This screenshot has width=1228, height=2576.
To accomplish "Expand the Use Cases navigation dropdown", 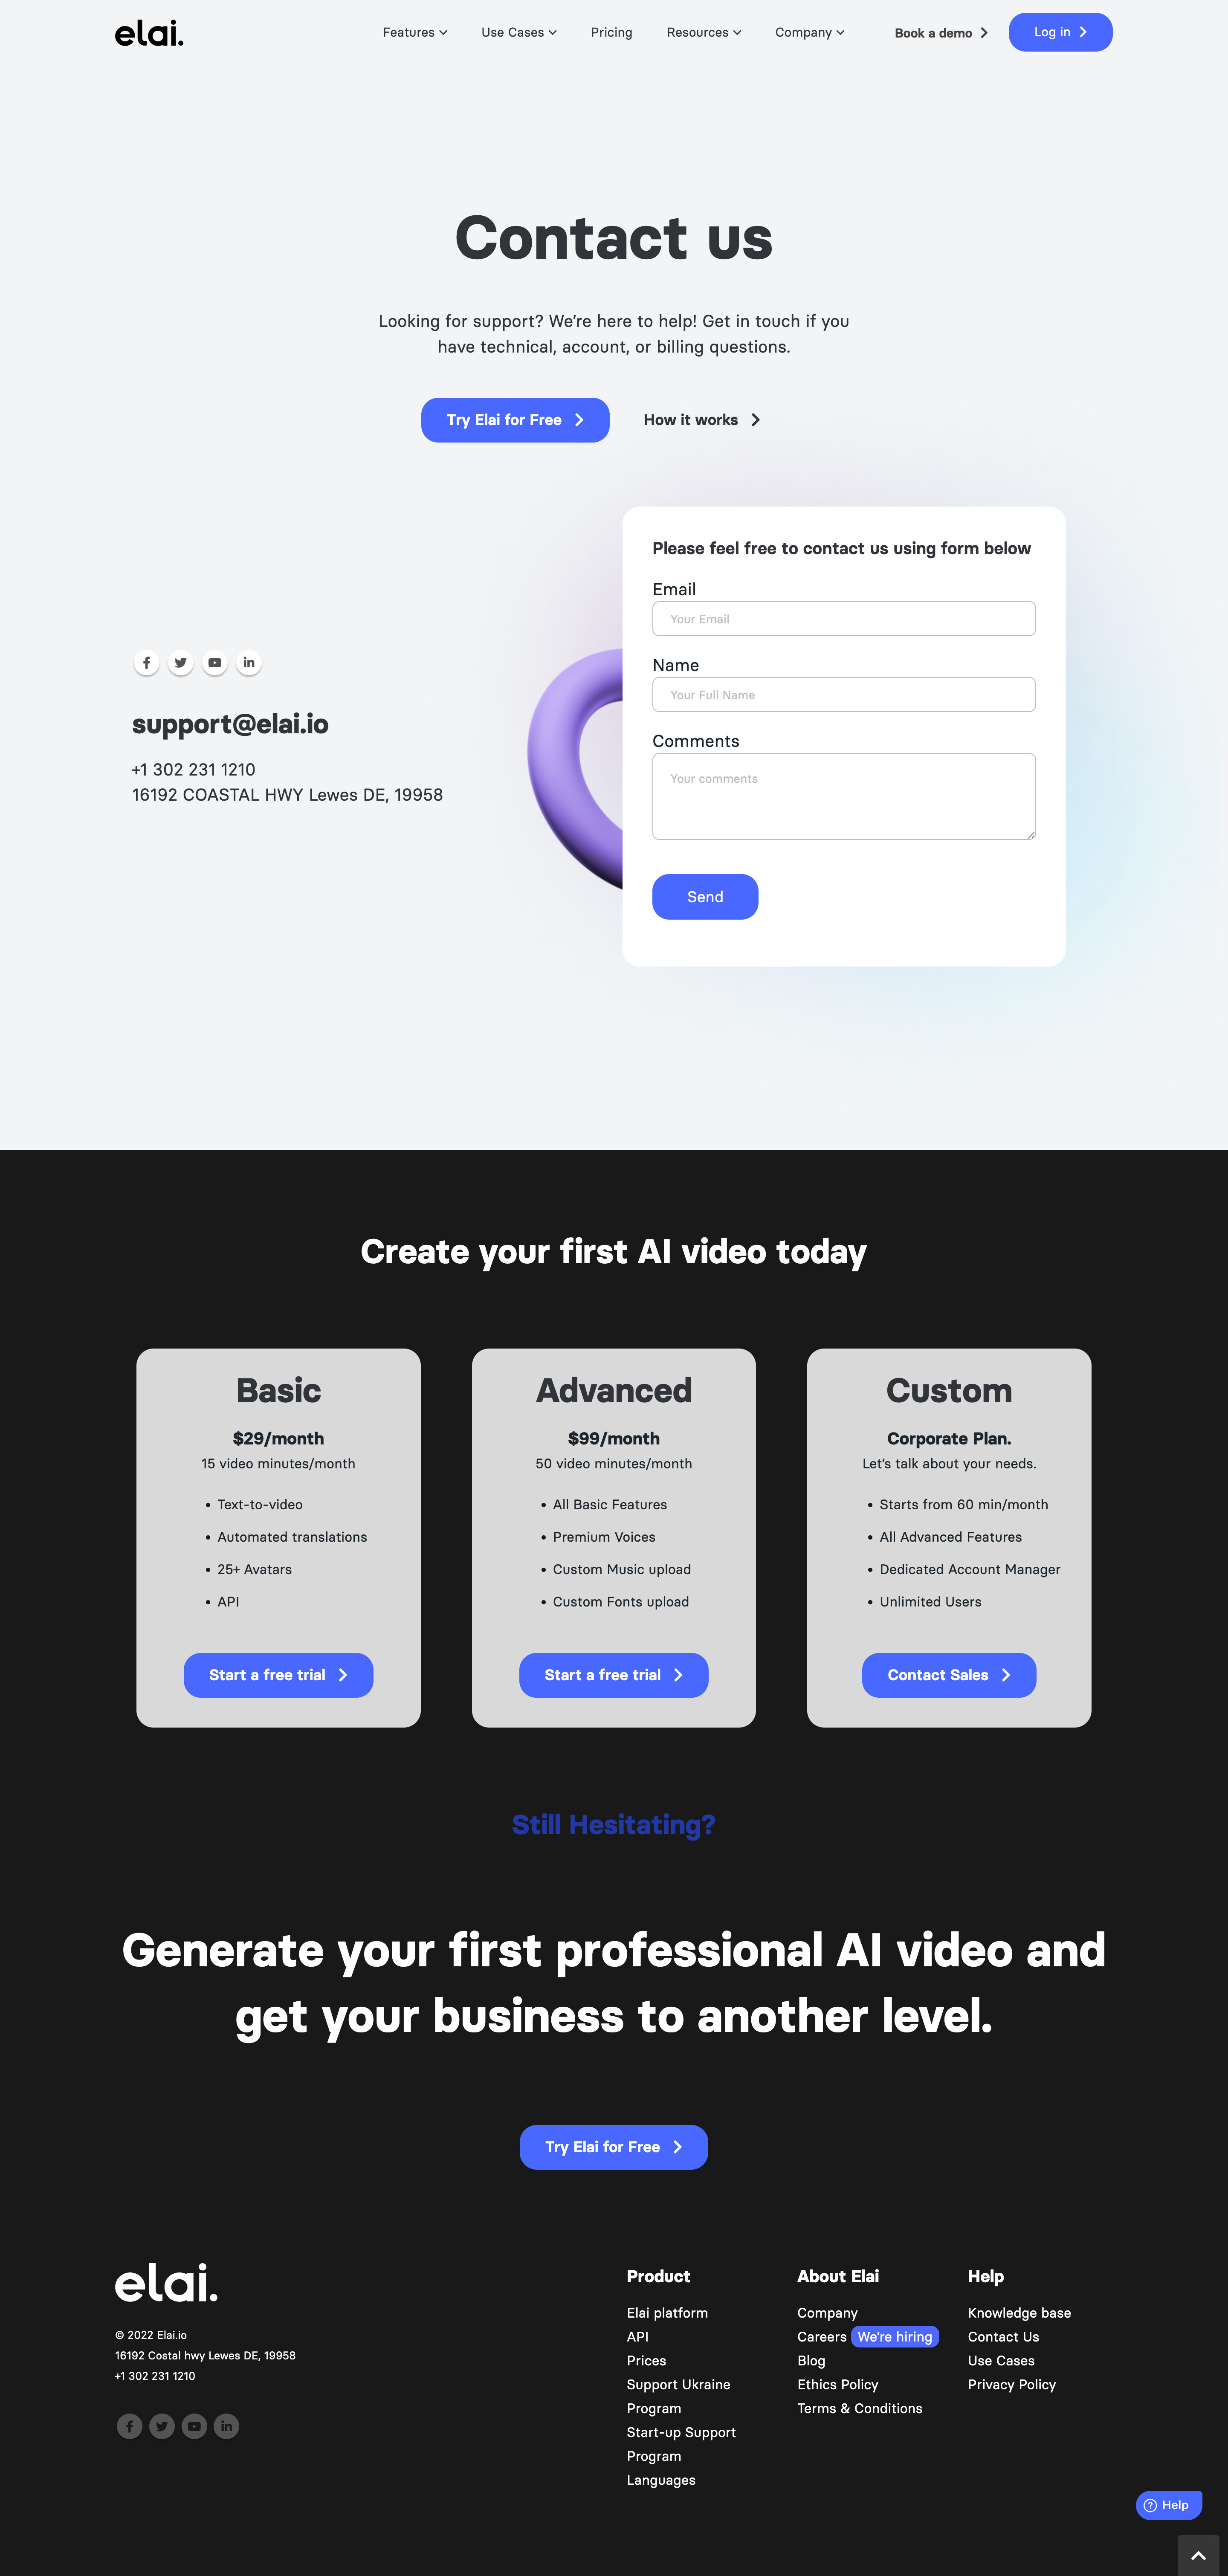I will coord(516,31).
